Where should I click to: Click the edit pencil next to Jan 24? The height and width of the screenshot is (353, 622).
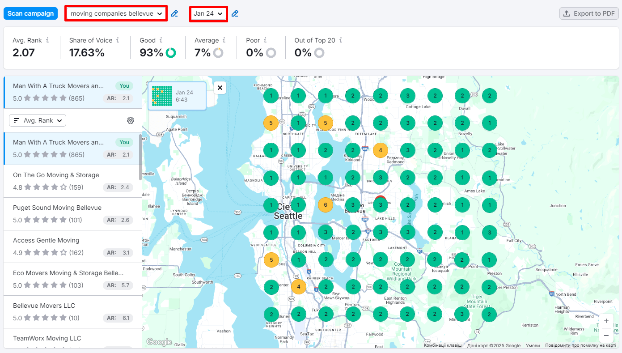click(x=235, y=13)
